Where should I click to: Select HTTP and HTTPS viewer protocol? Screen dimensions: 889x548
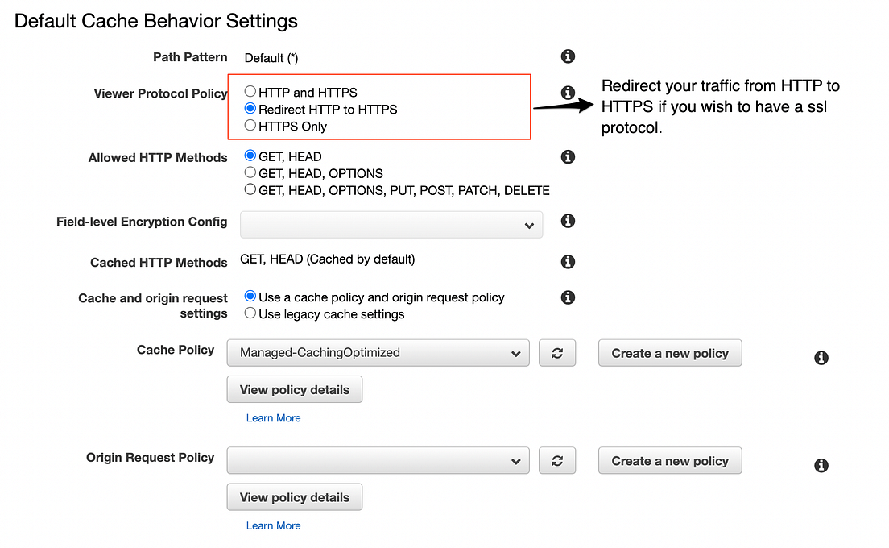(250, 92)
